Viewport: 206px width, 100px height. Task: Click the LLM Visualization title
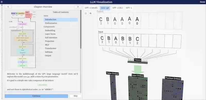(101, 2)
